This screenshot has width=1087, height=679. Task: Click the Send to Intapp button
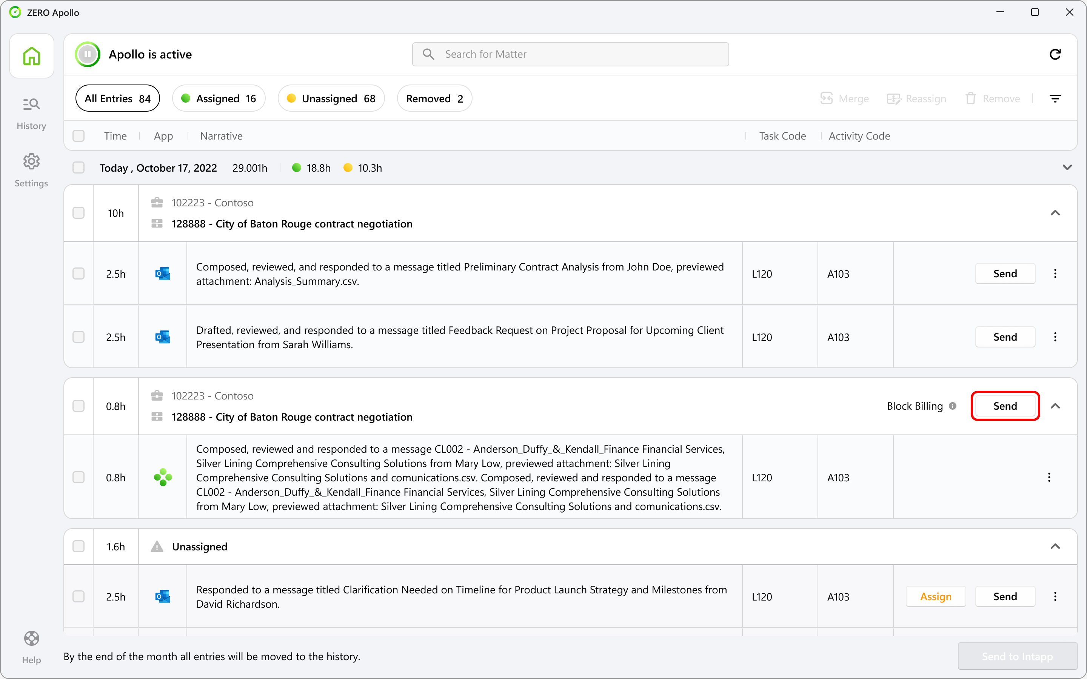point(1018,656)
